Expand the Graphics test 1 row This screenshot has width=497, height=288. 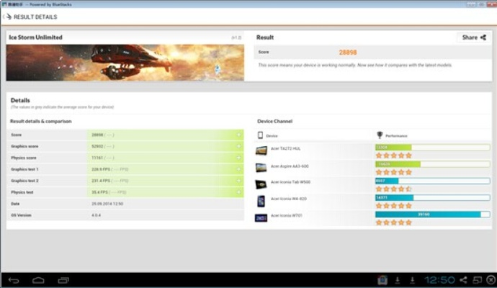coord(238,169)
